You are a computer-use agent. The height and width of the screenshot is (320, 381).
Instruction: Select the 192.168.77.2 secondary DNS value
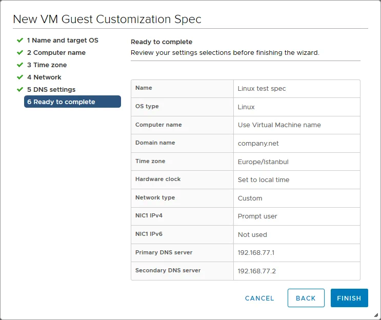pos(257,271)
